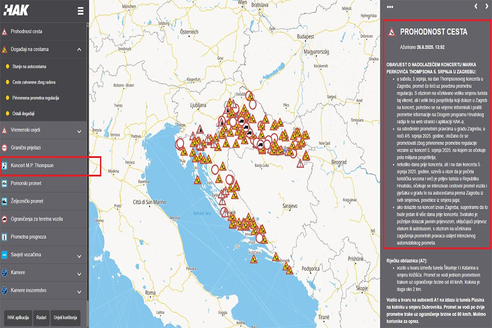Select Stanje na autocestama
This screenshot has width=492, height=328.
(29, 66)
